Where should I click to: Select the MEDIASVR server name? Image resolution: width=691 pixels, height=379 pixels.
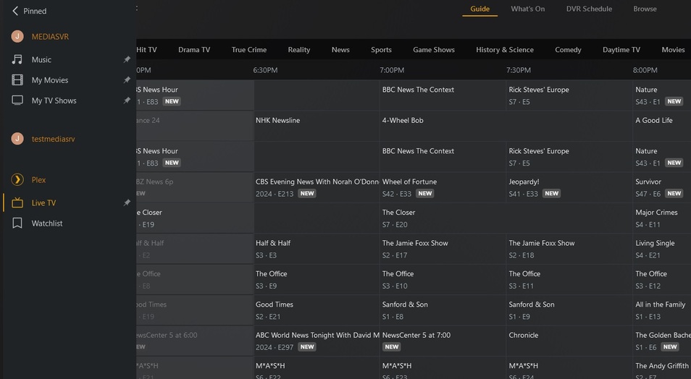[50, 37]
